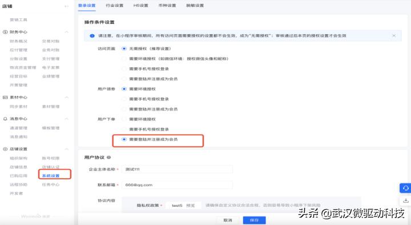The width and height of the screenshot is (411, 225).
Task: Click 预览 link next to test5
Action: pos(191,206)
